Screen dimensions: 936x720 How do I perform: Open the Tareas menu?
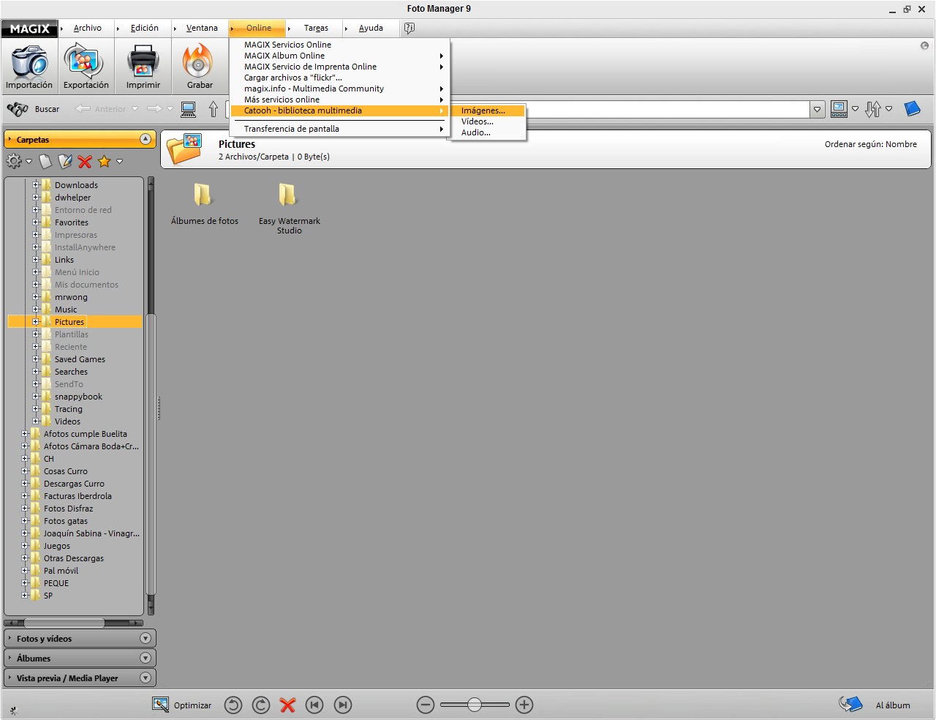tap(316, 28)
